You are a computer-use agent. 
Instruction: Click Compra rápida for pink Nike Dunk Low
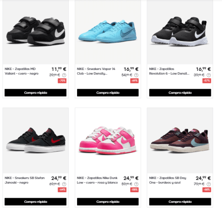point(108,201)
